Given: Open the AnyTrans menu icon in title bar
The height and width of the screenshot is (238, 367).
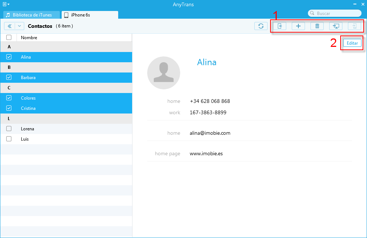Looking at the screenshot, I should (6, 4).
